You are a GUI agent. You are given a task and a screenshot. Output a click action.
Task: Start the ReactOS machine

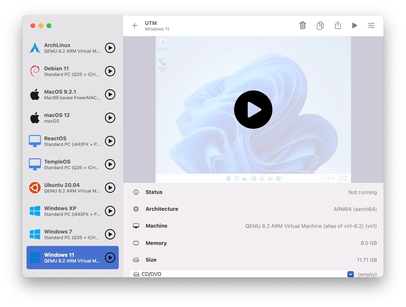[x=110, y=141]
